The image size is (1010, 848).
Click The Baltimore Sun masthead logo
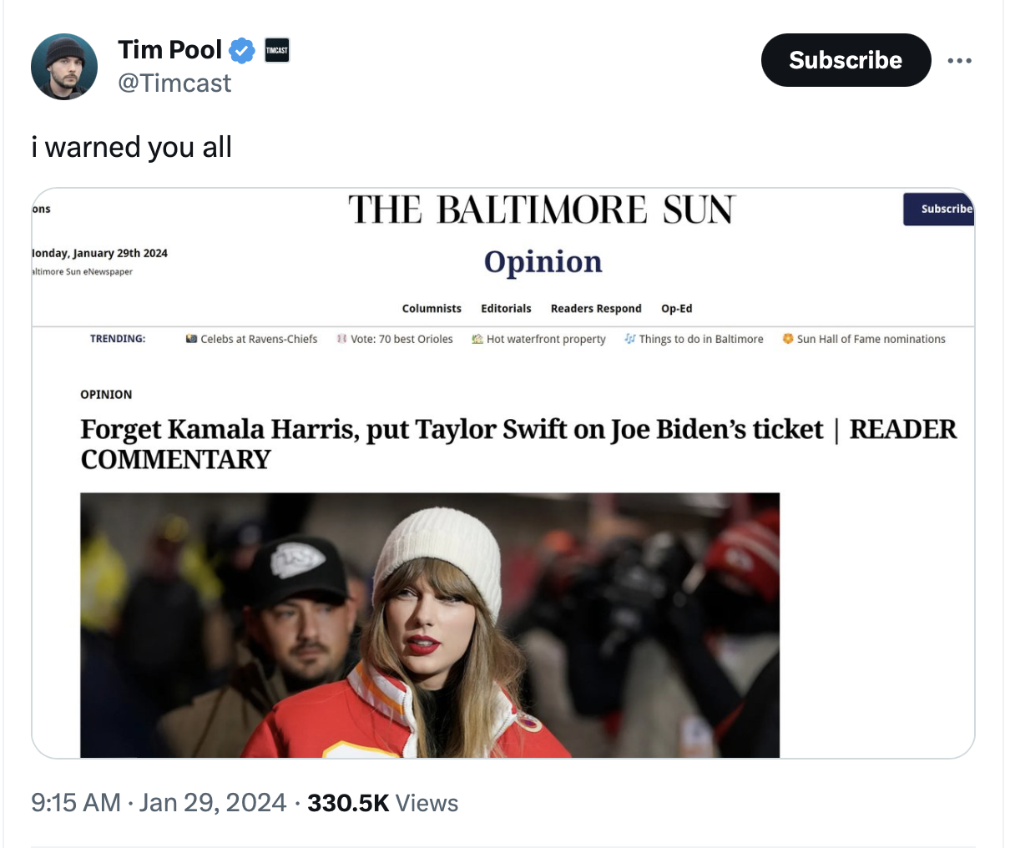[542, 209]
